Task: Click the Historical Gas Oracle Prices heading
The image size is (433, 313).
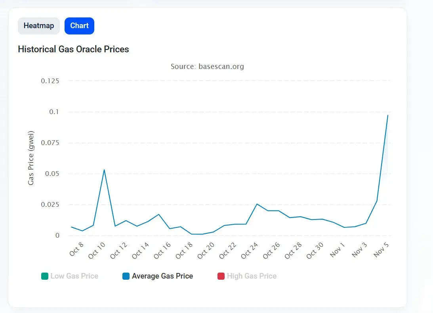Action: (x=73, y=49)
